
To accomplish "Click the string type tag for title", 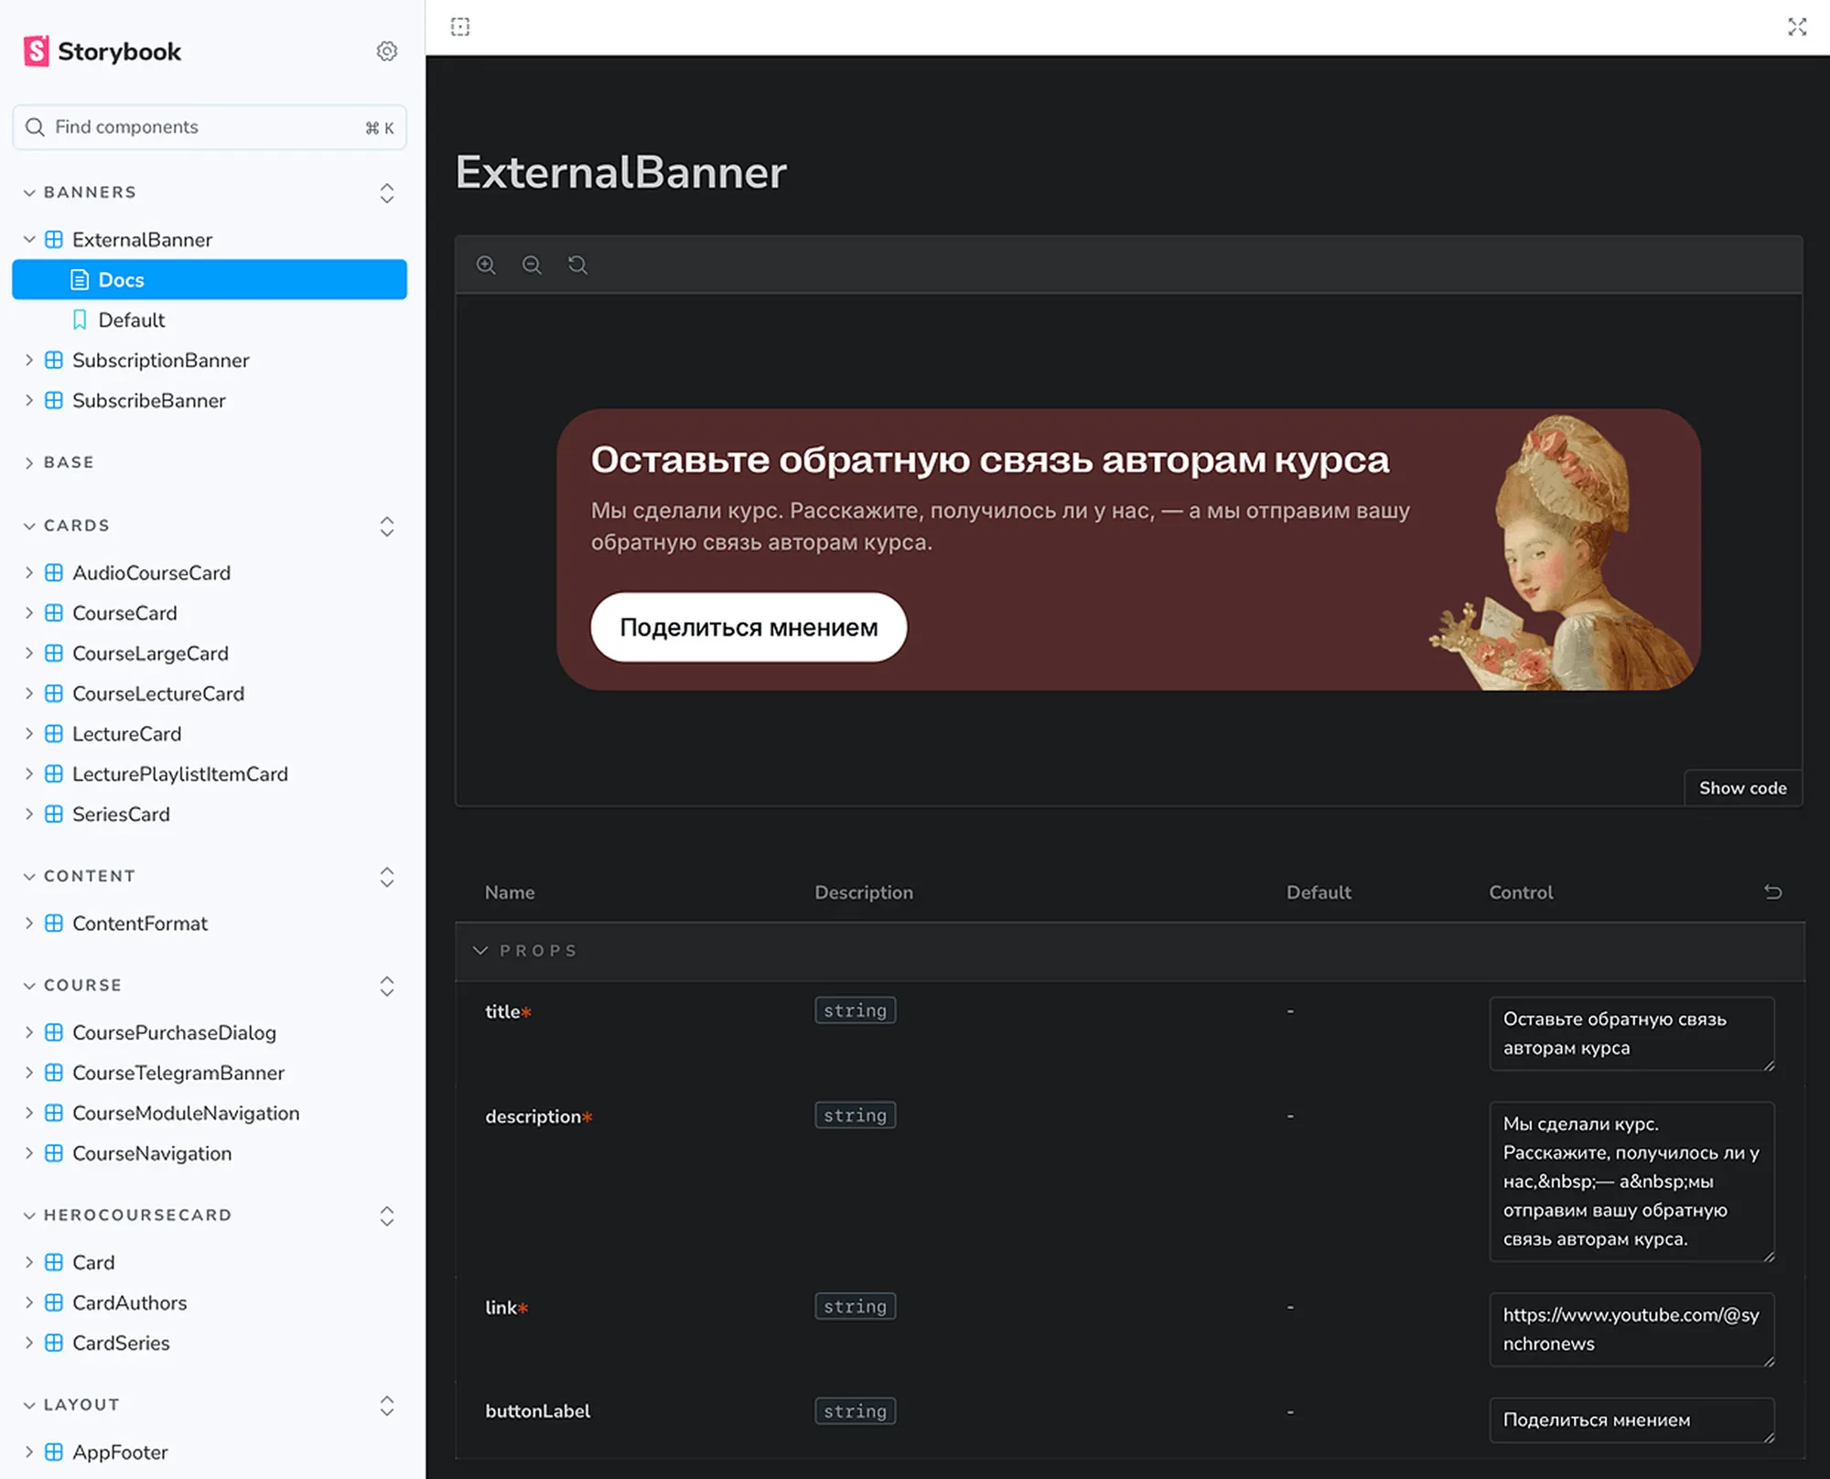I will click(x=856, y=1010).
